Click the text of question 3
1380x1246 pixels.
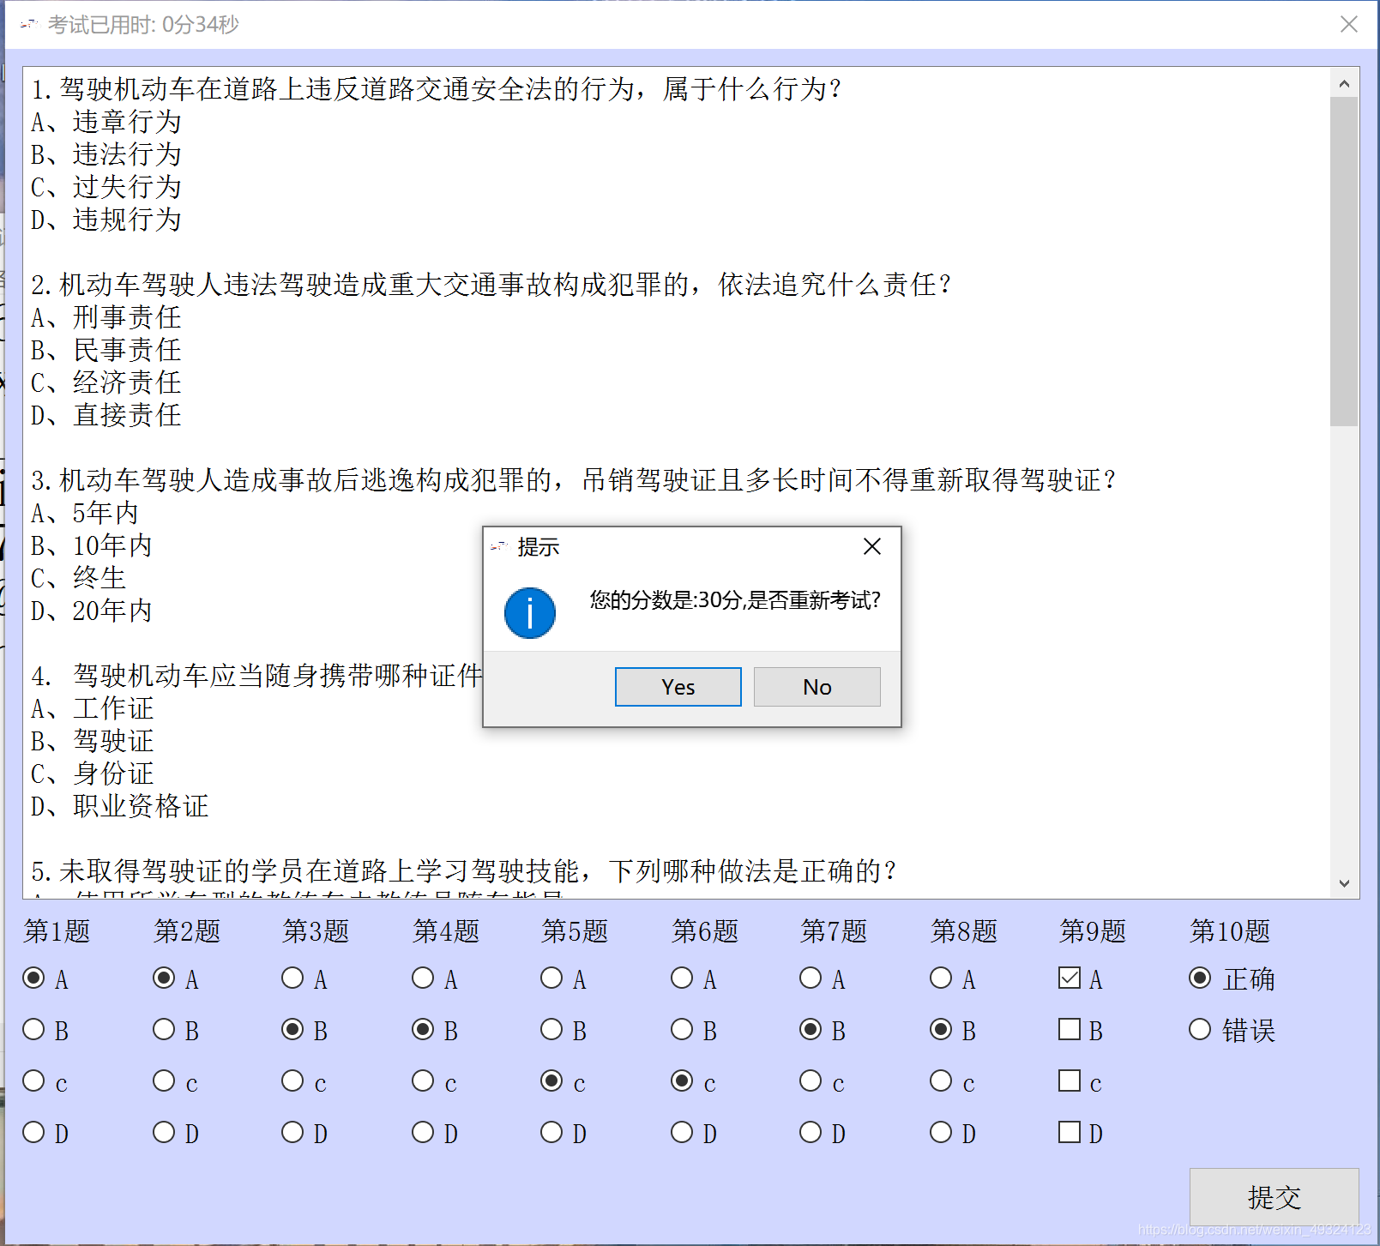click(x=574, y=480)
